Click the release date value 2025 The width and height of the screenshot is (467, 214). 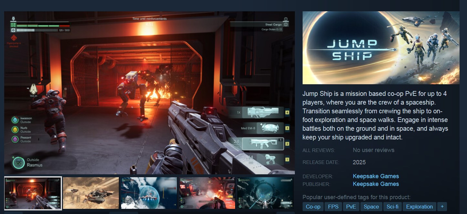point(359,162)
